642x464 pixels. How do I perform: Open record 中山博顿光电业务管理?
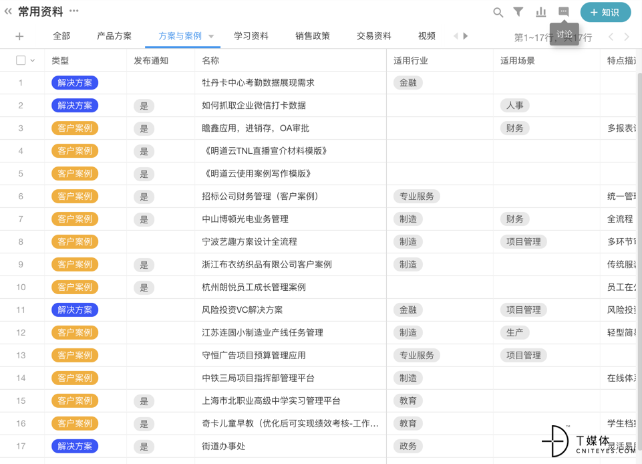pyautogui.click(x=245, y=219)
